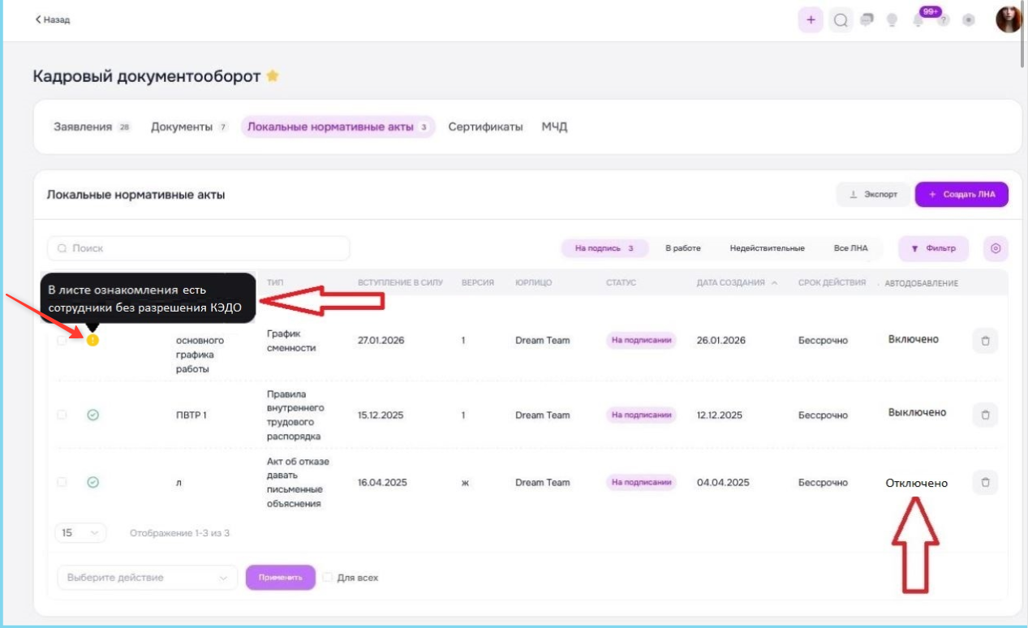The height and width of the screenshot is (628, 1028).
Task: Click date 15.12.2025 cell
Action: [381, 415]
